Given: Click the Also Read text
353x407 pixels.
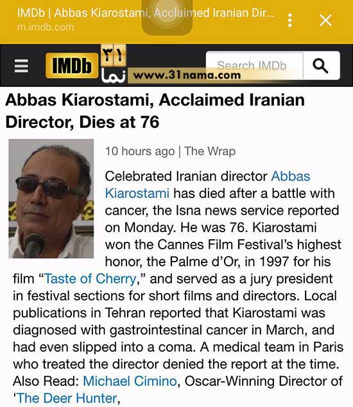Looking at the screenshot, I should pos(46,381).
